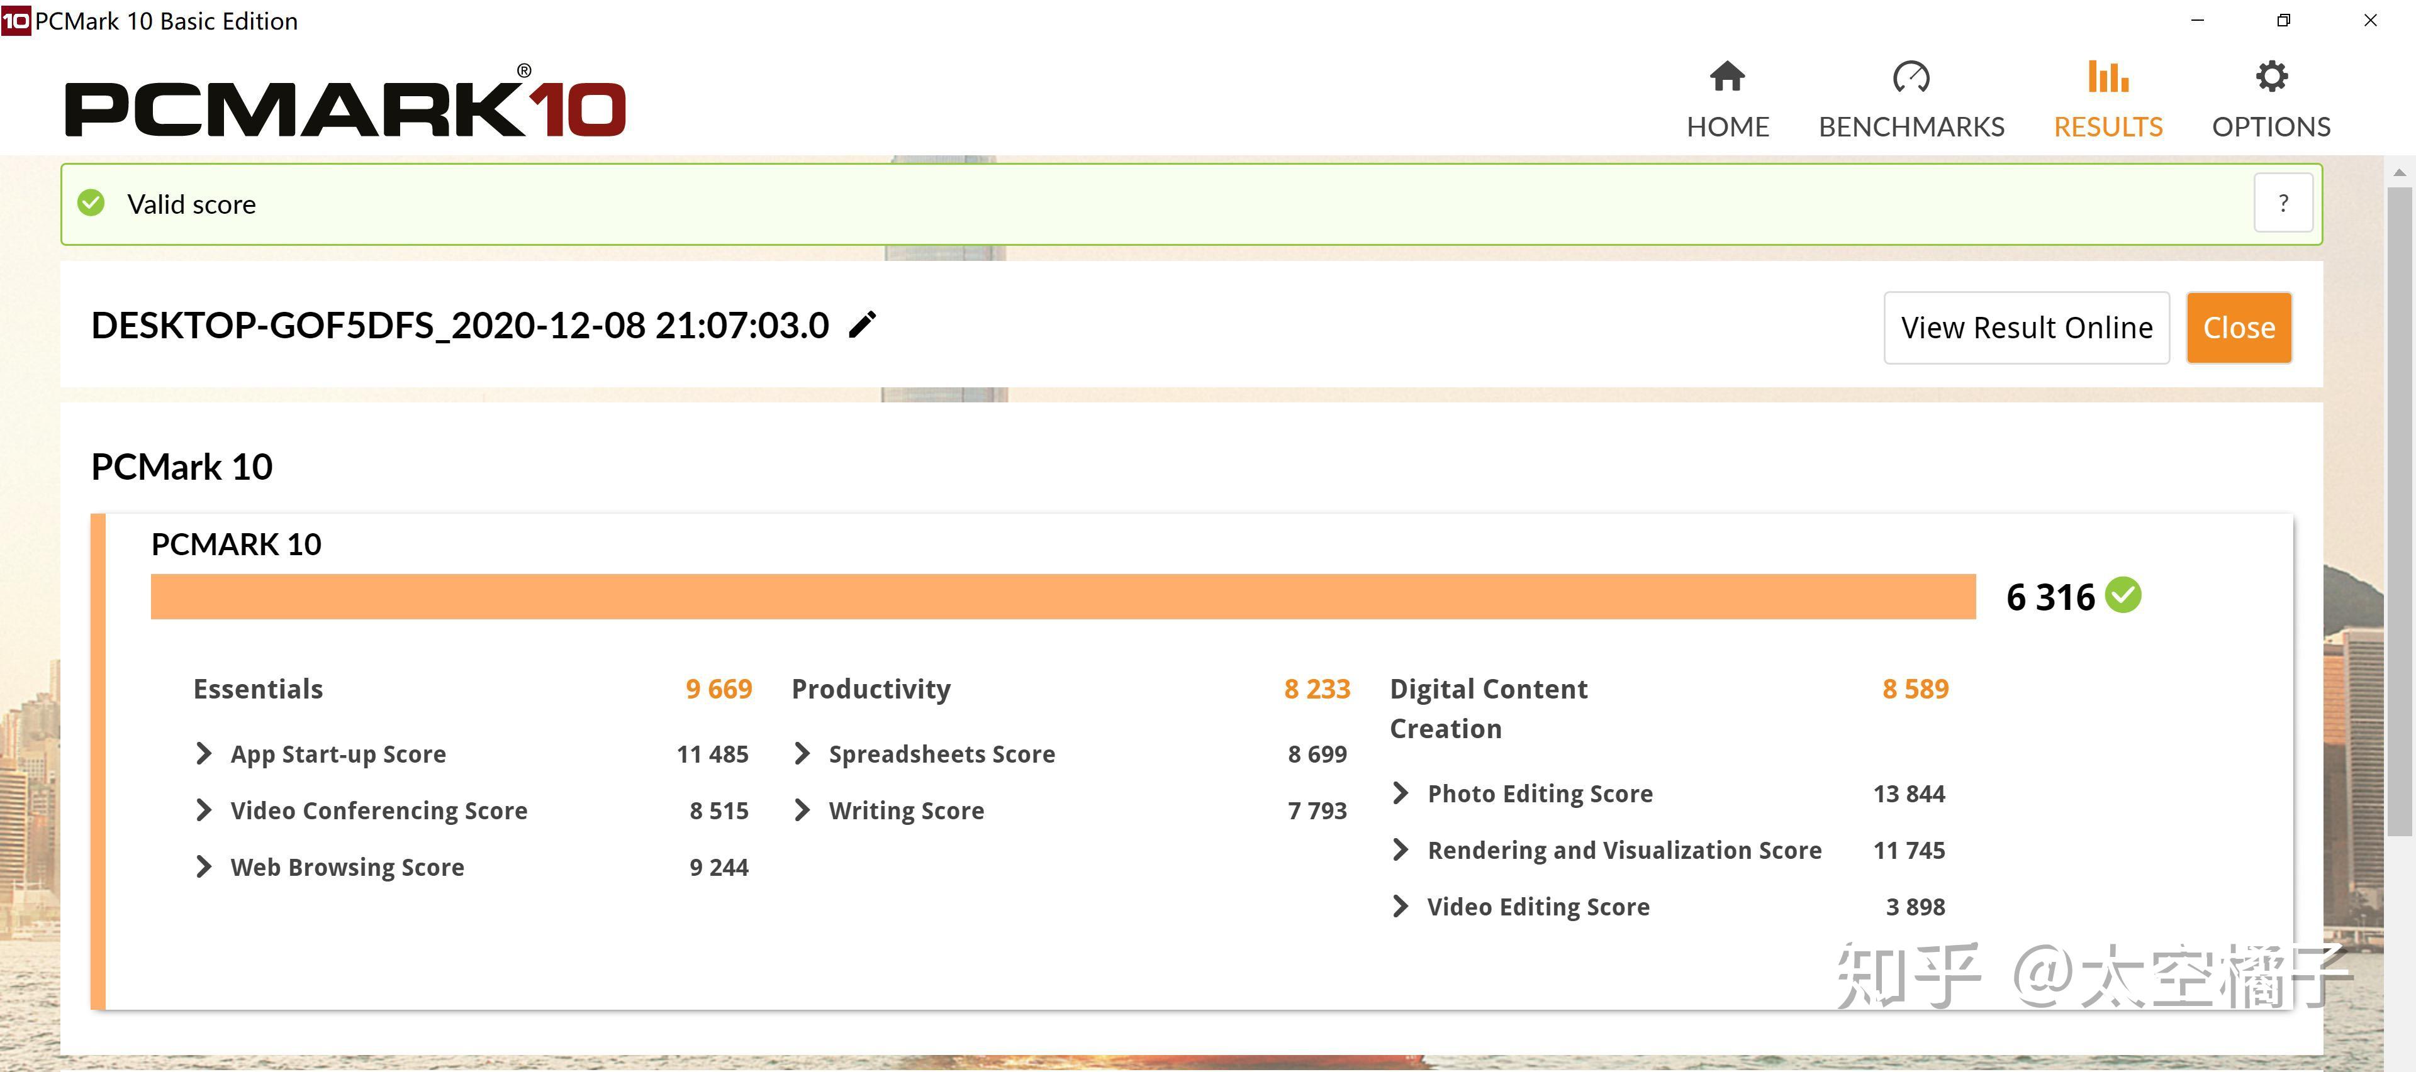Expand Video Editing Score row
The image size is (2416, 1072).
click(x=1401, y=906)
